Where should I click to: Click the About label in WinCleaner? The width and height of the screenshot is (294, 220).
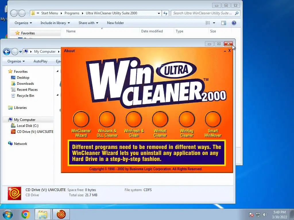[x=69, y=51]
